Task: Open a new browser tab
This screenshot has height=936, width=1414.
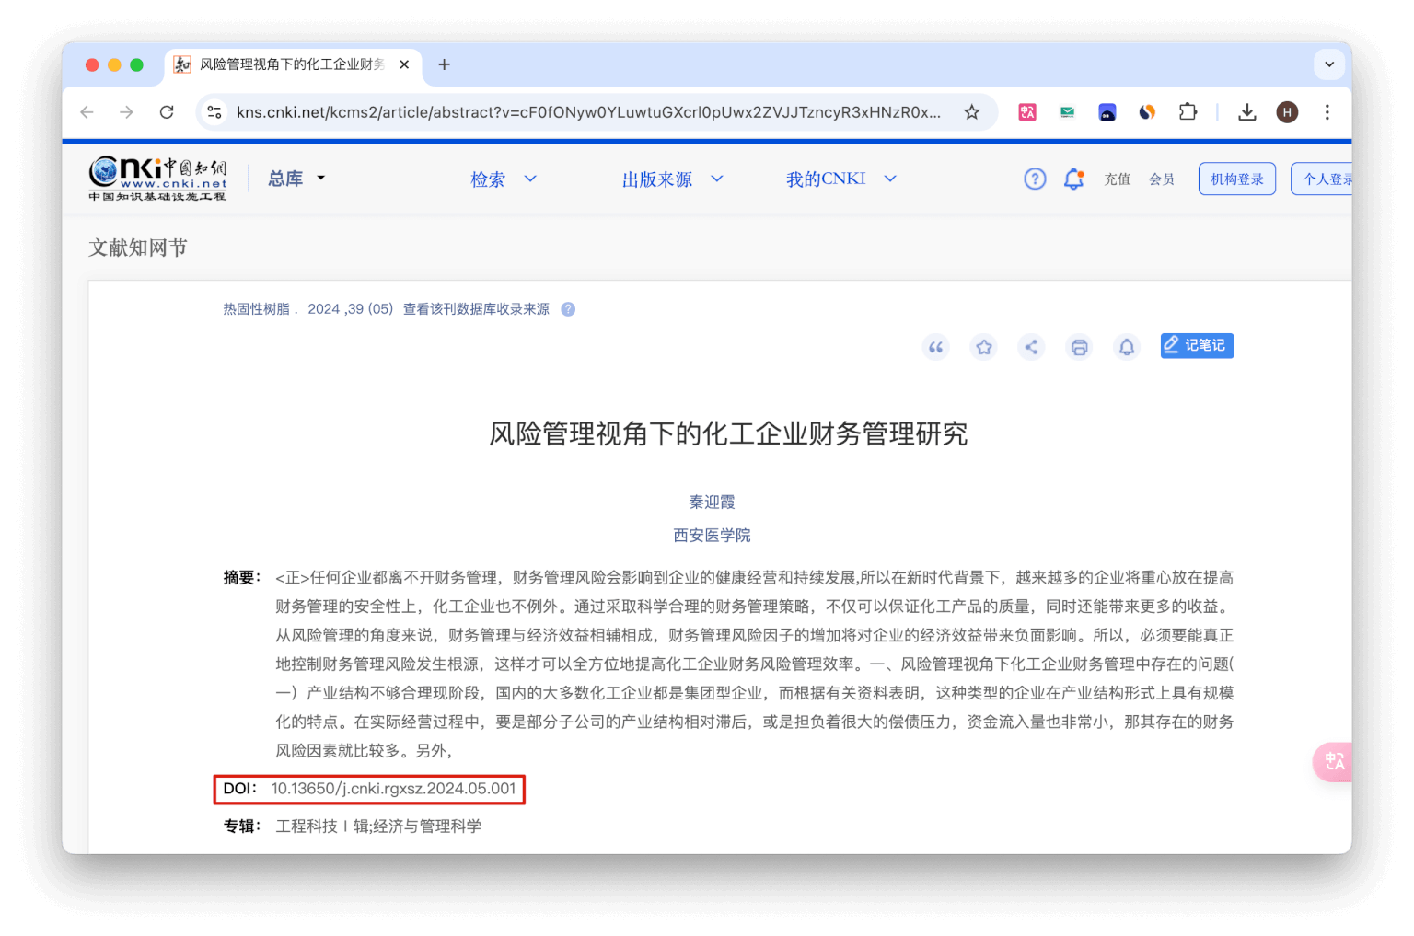Action: coord(444,64)
